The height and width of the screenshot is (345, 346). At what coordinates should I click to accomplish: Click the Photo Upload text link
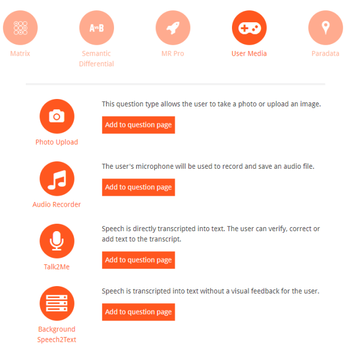tap(57, 142)
